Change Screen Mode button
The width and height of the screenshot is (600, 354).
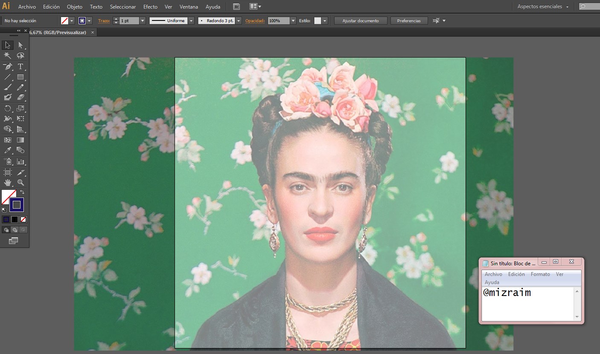[x=13, y=241]
